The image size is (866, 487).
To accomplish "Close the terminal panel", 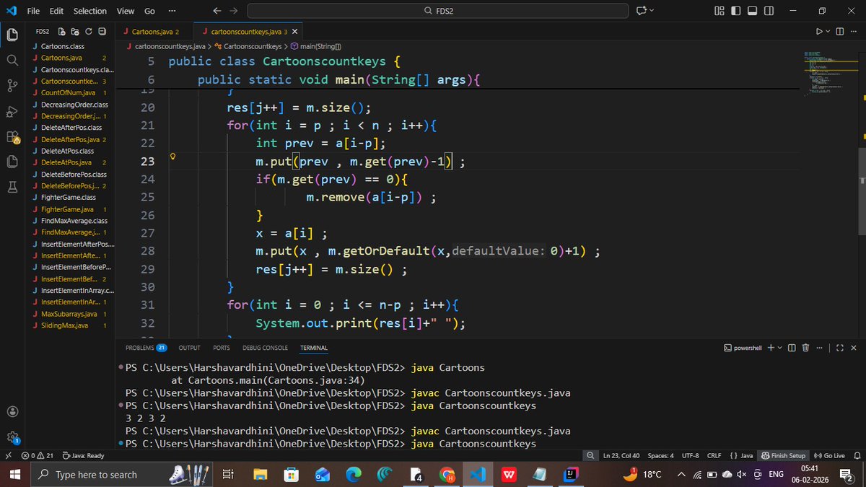I will pos(854,348).
